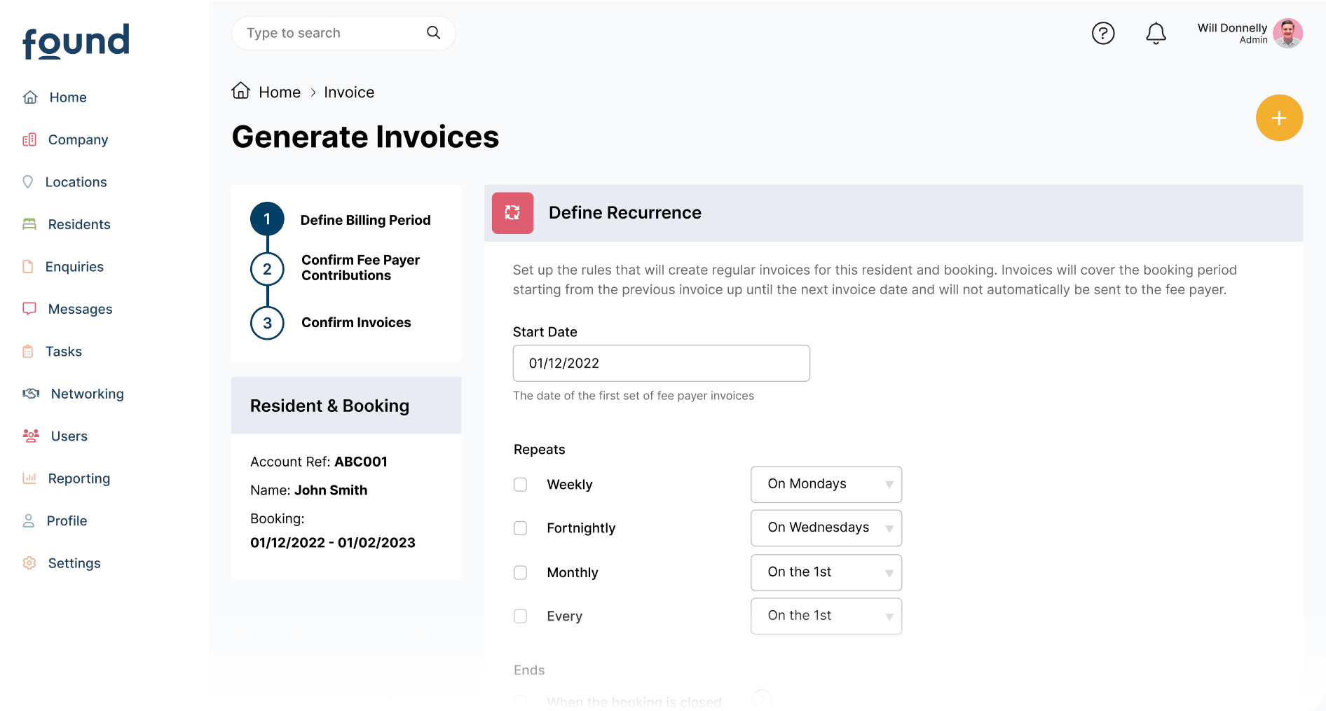Open the Residents section in sidebar

point(79,224)
